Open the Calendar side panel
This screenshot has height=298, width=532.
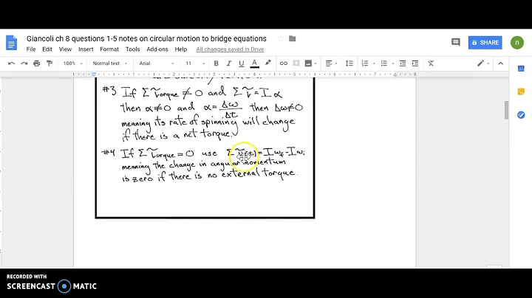[521, 69]
